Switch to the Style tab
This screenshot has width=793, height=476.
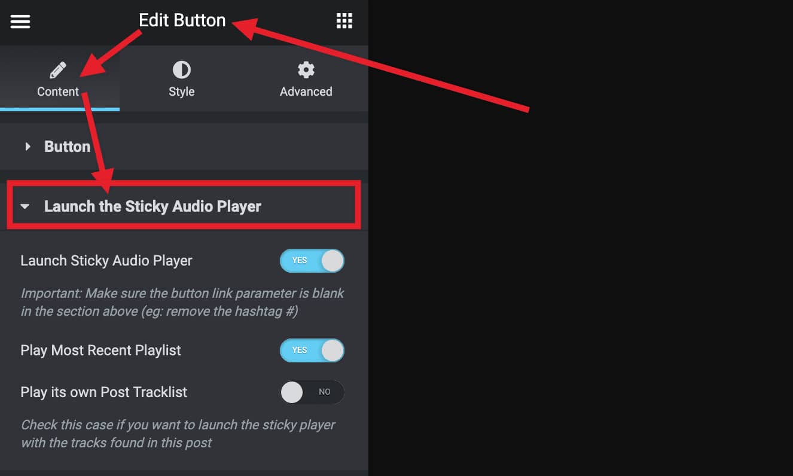coord(182,78)
